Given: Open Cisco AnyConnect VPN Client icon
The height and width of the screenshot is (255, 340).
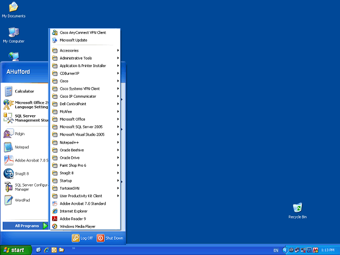Looking at the screenshot, I should point(55,32).
